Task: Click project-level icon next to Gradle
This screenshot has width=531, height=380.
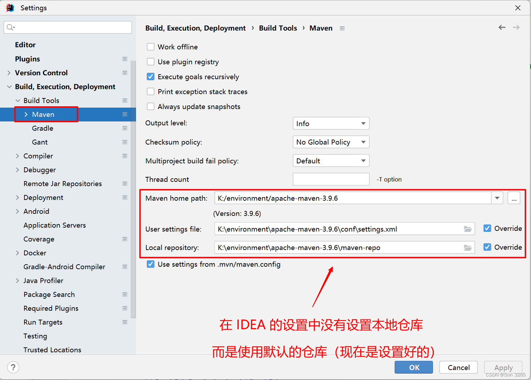Action: (x=125, y=128)
